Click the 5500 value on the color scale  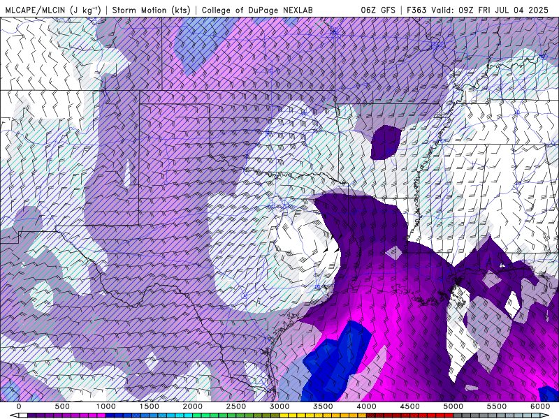497,406
